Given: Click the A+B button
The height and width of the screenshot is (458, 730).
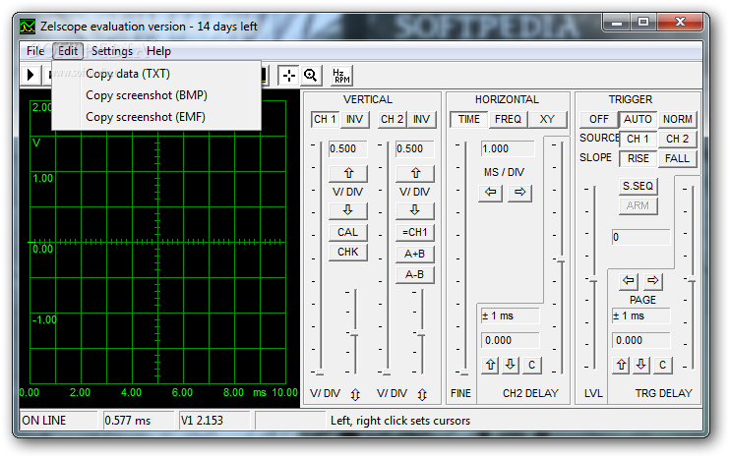Looking at the screenshot, I should (x=415, y=254).
